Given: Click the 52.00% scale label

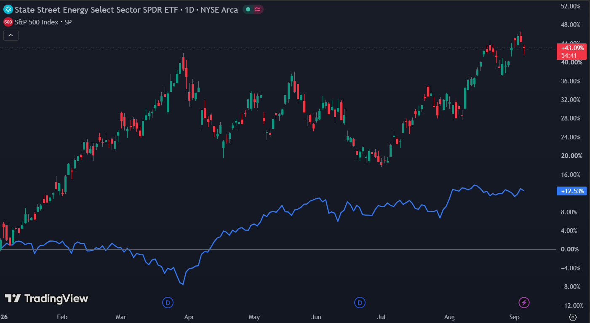Looking at the screenshot, I should (571, 6).
